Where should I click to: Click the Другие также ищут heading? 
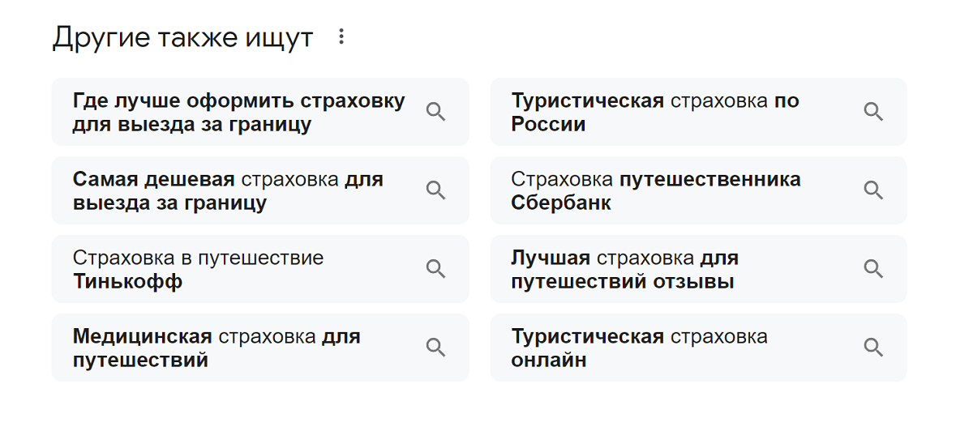tap(182, 37)
